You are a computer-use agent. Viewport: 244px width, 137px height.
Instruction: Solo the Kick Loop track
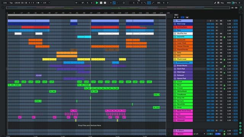[x=217, y=24]
